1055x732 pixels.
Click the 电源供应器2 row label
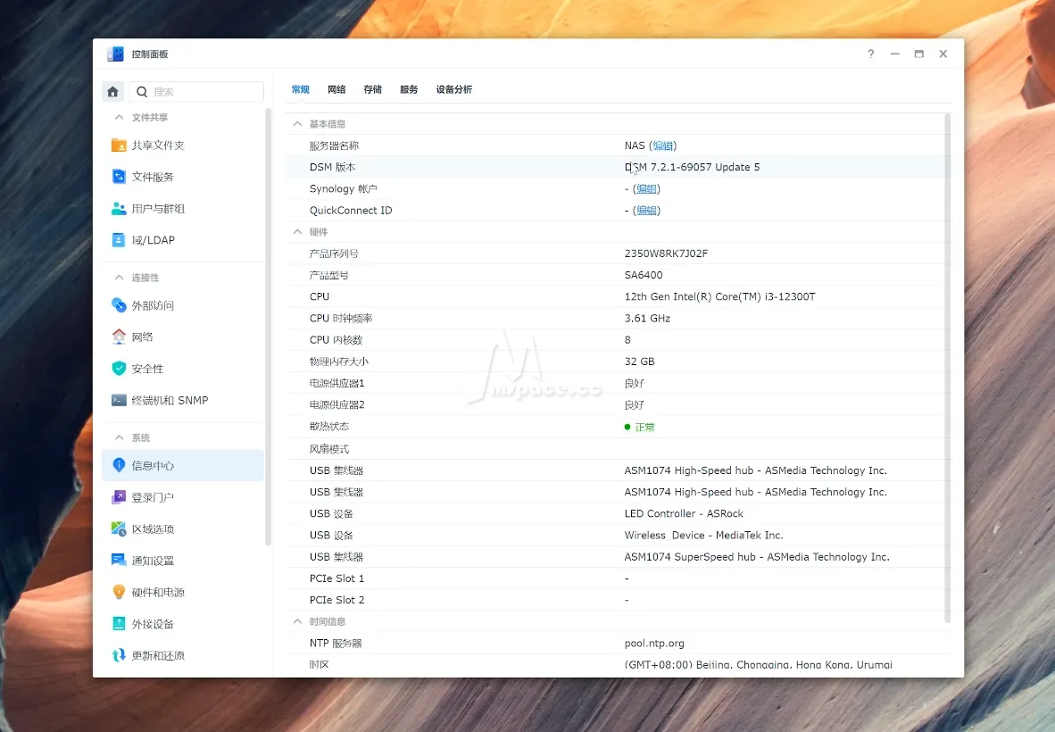336,404
